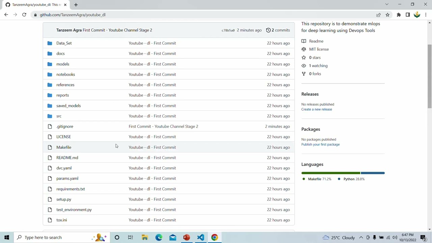Click Publish your first package
Screen dimensions: 432x243
(x=320, y=144)
